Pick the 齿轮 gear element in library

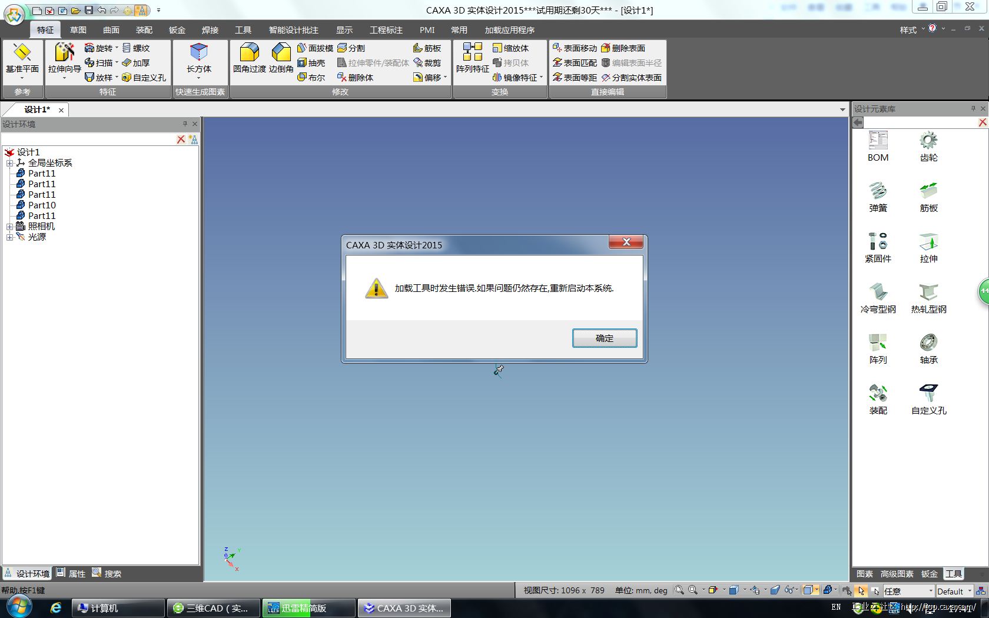[x=928, y=147]
